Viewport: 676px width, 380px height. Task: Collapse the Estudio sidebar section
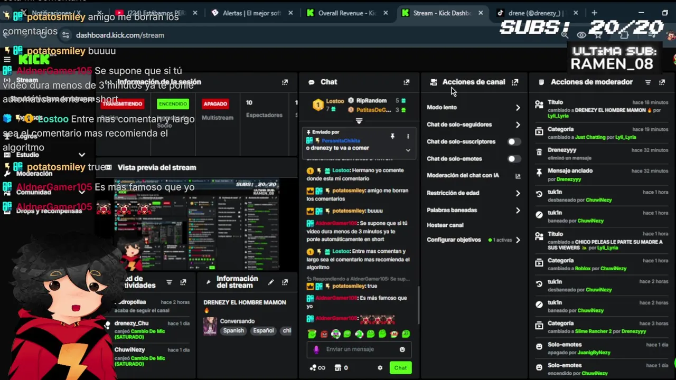pyautogui.click(x=82, y=155)
